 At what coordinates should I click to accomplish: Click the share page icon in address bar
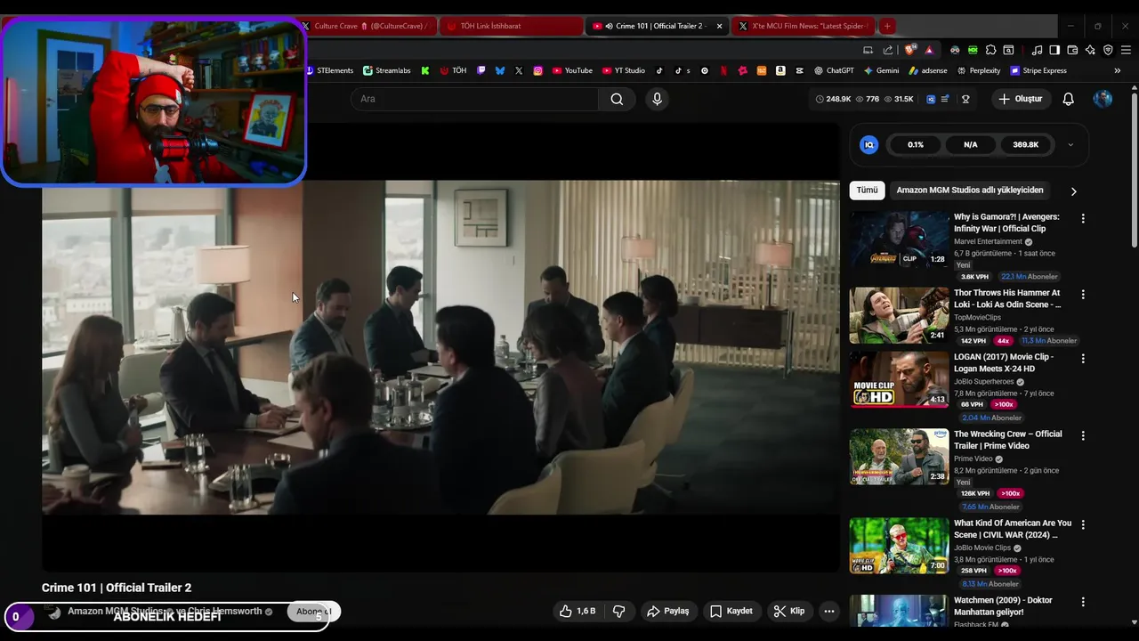coord(888,50)
